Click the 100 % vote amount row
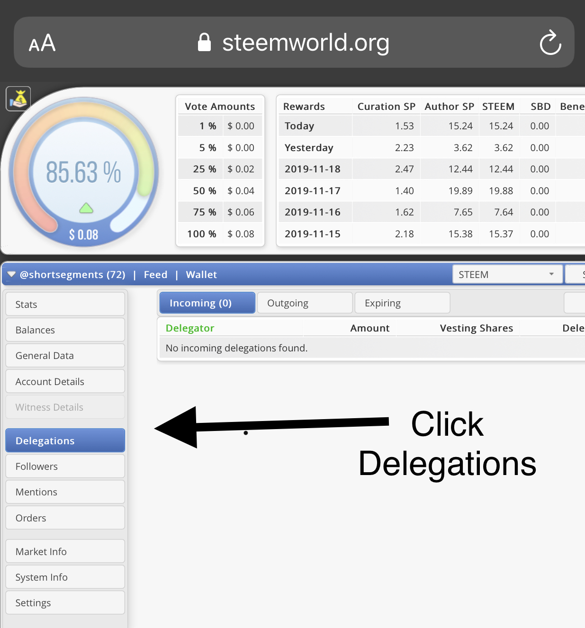Image resolution: width=585 pixels, height=628 pixels. pos(220,234)
